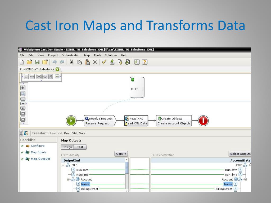Click the document with green circular arrow icon

pyautogui.click(x=128, y=62)
